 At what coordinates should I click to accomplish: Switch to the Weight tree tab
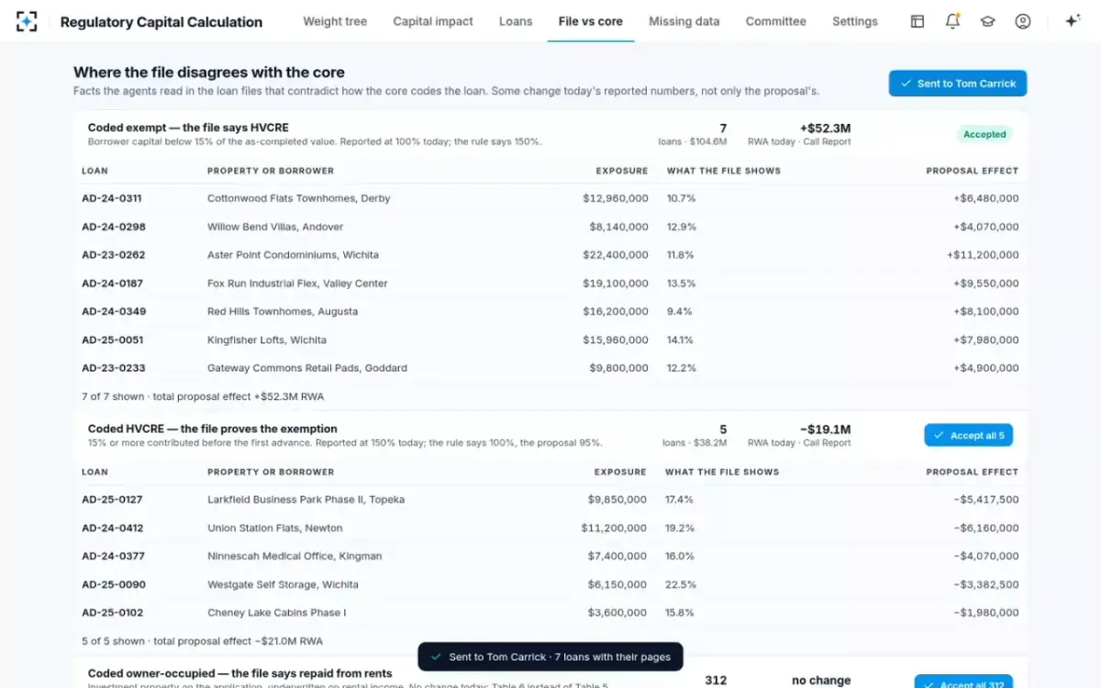point(335,21)
